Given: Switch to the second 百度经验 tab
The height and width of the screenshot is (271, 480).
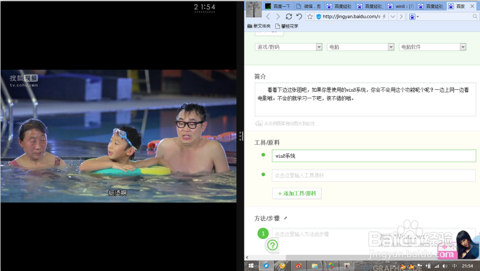Looking at the screenshot, I should [x=370, y=6].
